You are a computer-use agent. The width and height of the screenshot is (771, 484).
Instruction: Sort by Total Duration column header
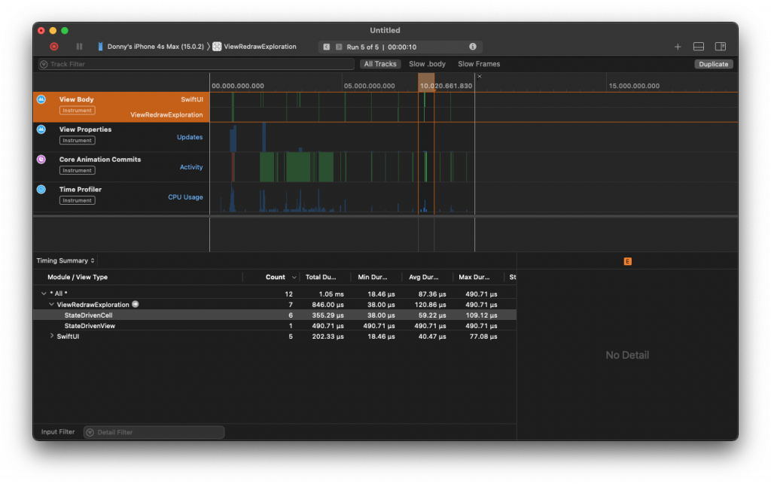[321, 277]
